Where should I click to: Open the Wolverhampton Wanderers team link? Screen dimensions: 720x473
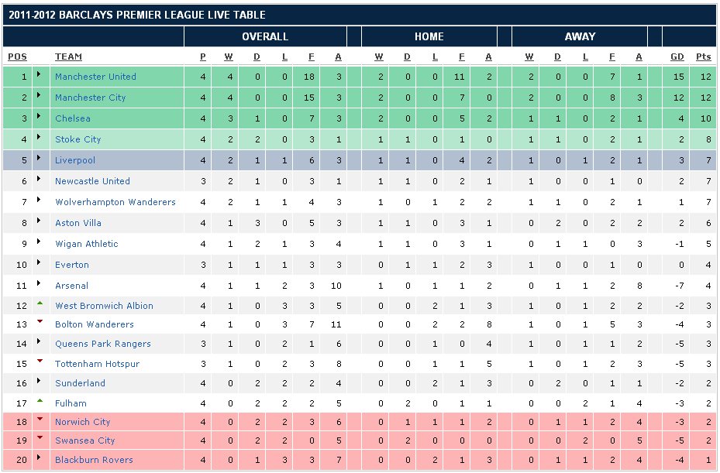click(115, 202)
